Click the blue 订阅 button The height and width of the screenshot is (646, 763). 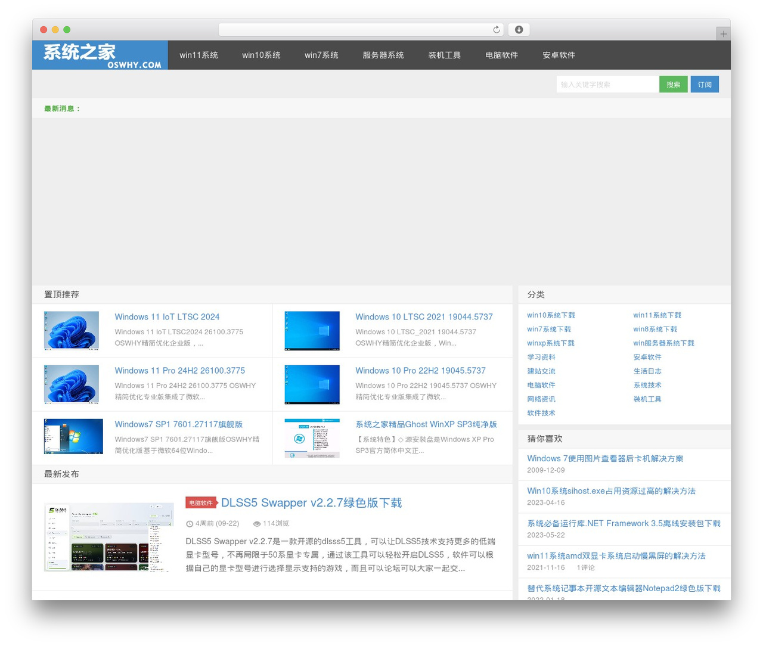coord(705,85)
